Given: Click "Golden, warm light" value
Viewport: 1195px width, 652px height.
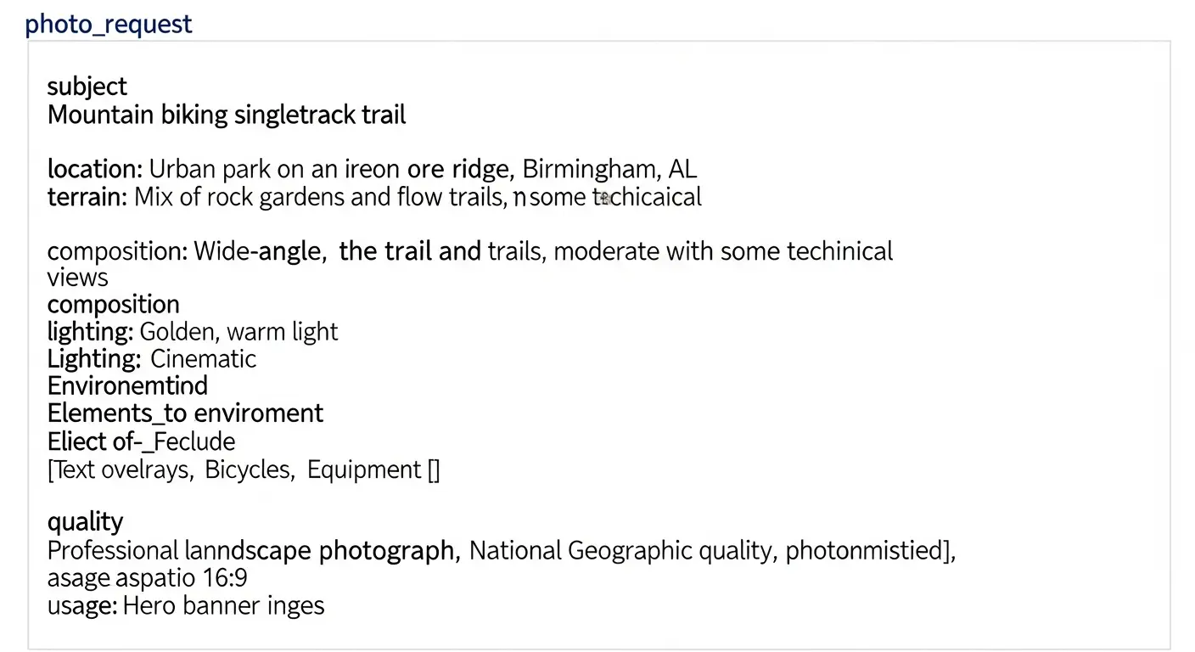Looking at the screenshot, I should [238, 331].
